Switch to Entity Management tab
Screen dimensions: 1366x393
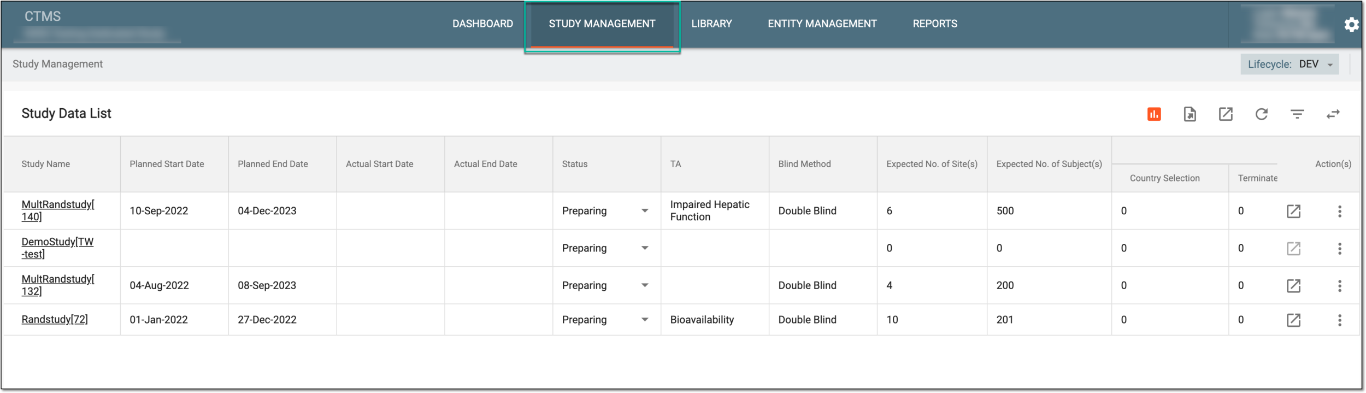(822, 24)
